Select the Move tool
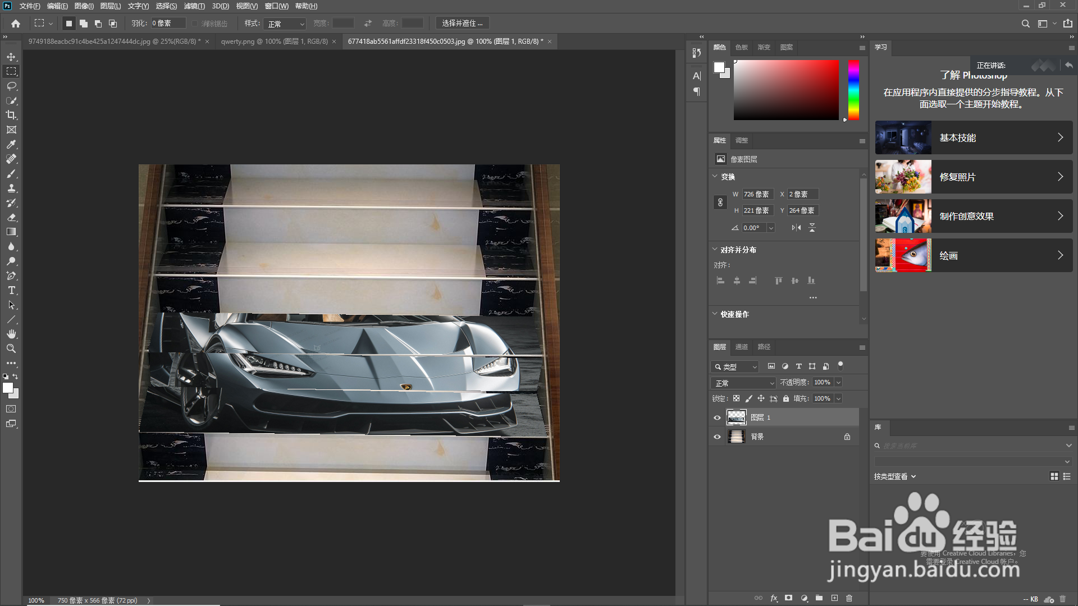 click(x=11, y=57)
